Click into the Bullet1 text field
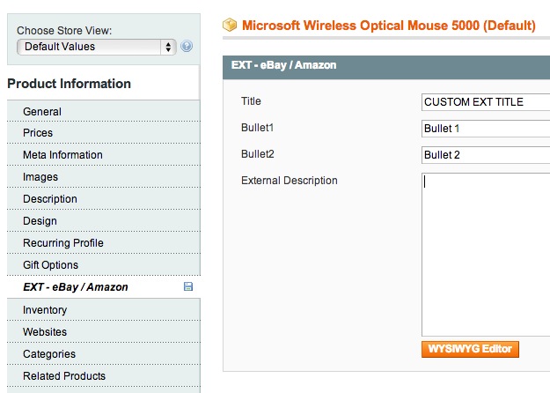This screenshot has width=550, height=393. click(486, 129)
